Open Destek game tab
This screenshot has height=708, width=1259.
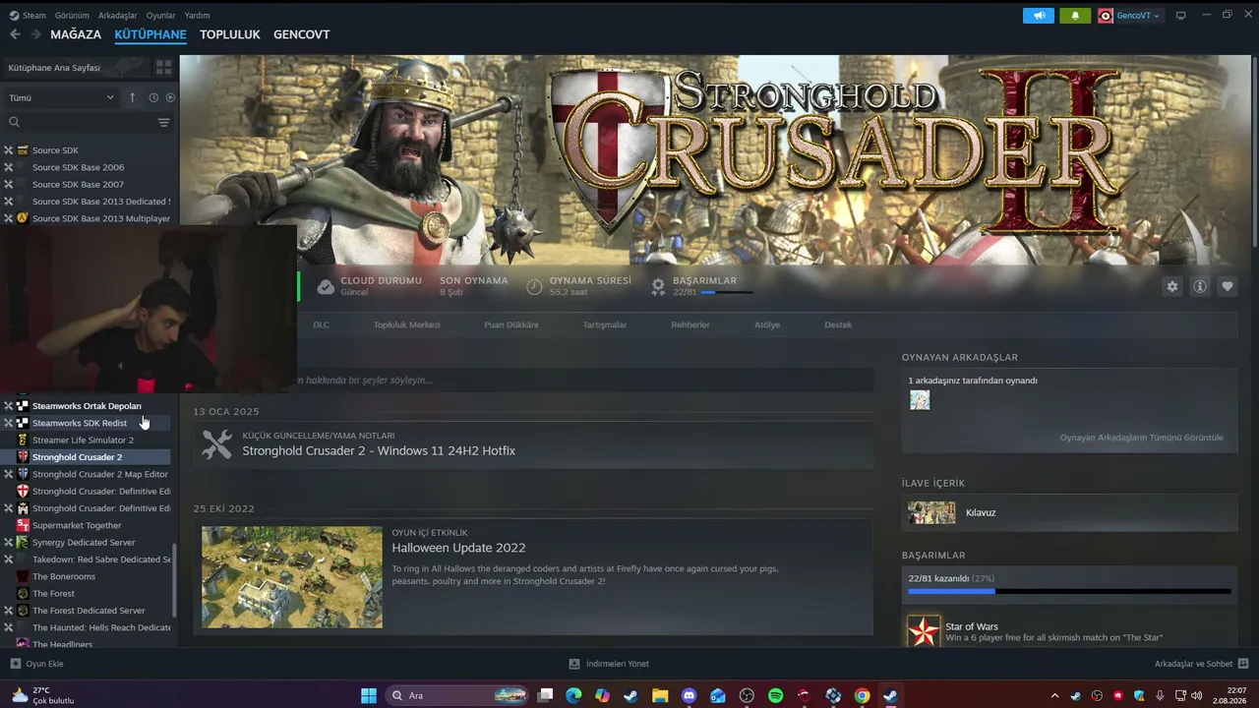click(x=838, y=324)
